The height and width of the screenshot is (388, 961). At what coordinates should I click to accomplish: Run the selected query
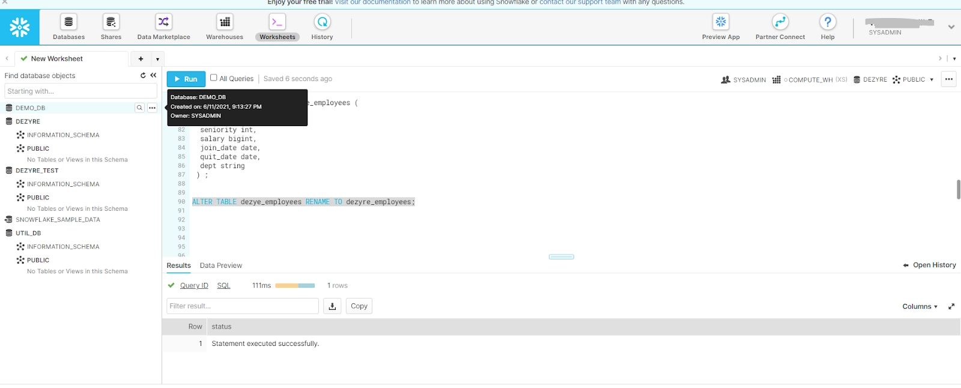click(x=186, y=79)
